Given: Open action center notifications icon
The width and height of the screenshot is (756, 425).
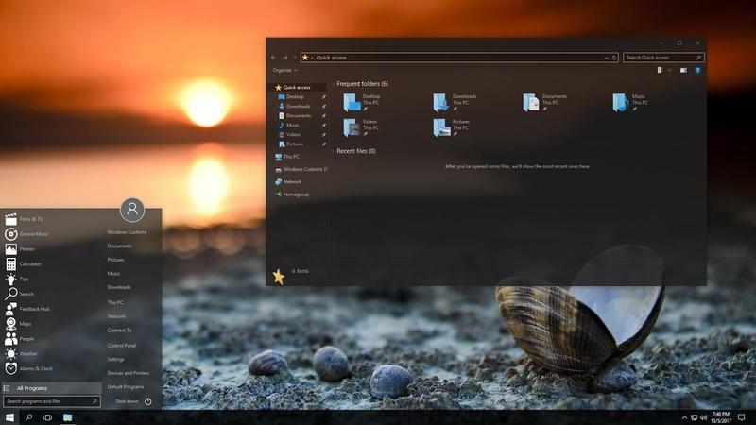Looking at the screenshot, I should 742,417.
